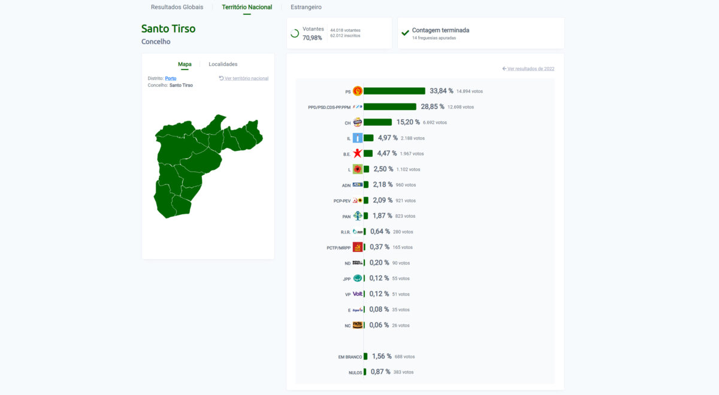This screenshot has width=719, height=395.
Task: Click the E Ergue-te party logo
Action: (358, 309)
